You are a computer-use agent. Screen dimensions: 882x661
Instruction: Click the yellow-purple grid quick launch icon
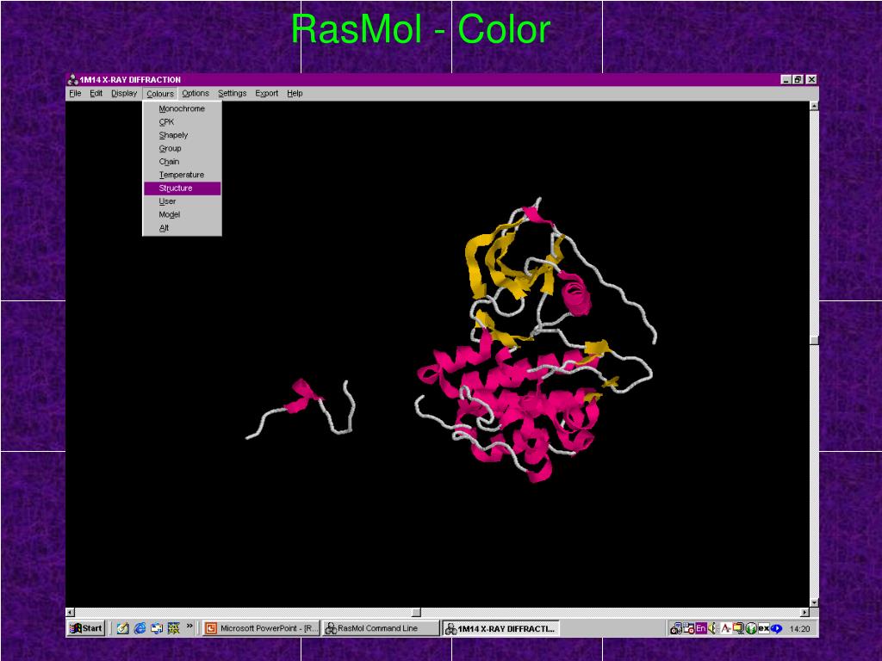pos(173,628)
